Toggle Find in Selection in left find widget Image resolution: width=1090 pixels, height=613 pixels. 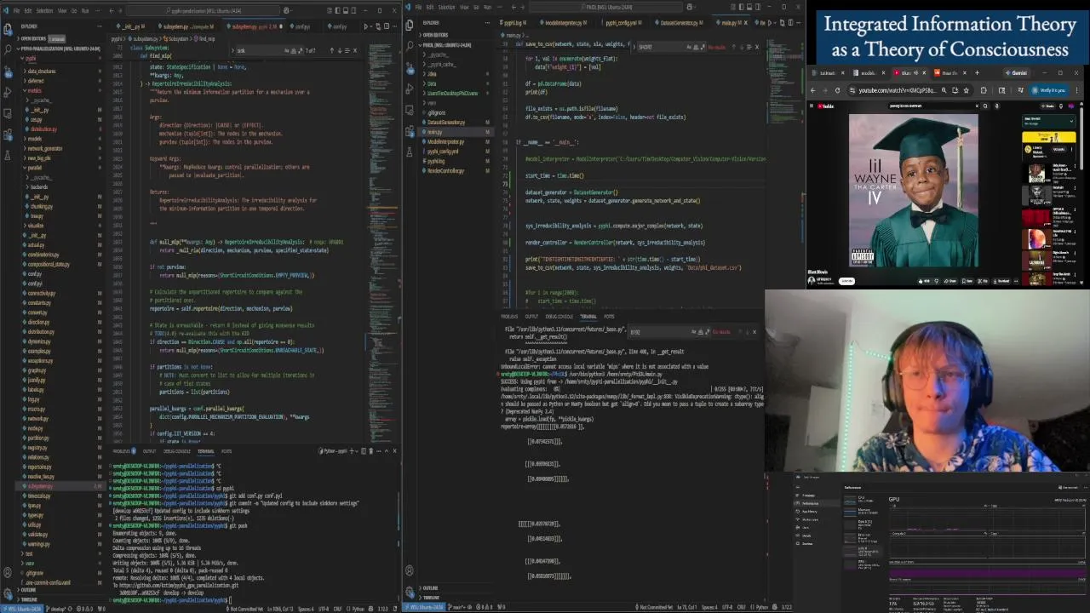click(347, 50)
